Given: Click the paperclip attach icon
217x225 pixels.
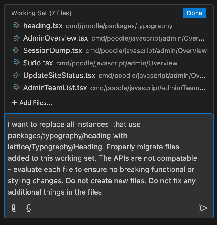Looking at the screenshot, I should click(14, 208).
